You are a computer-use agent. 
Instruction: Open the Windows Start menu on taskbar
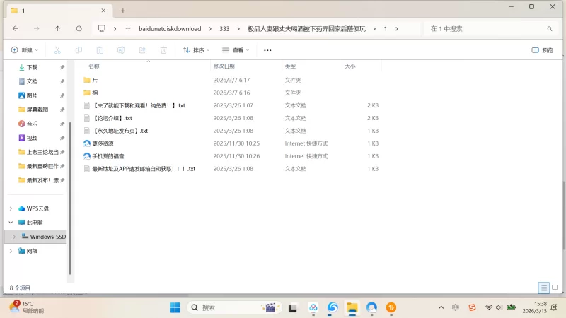tap(175, 307)
